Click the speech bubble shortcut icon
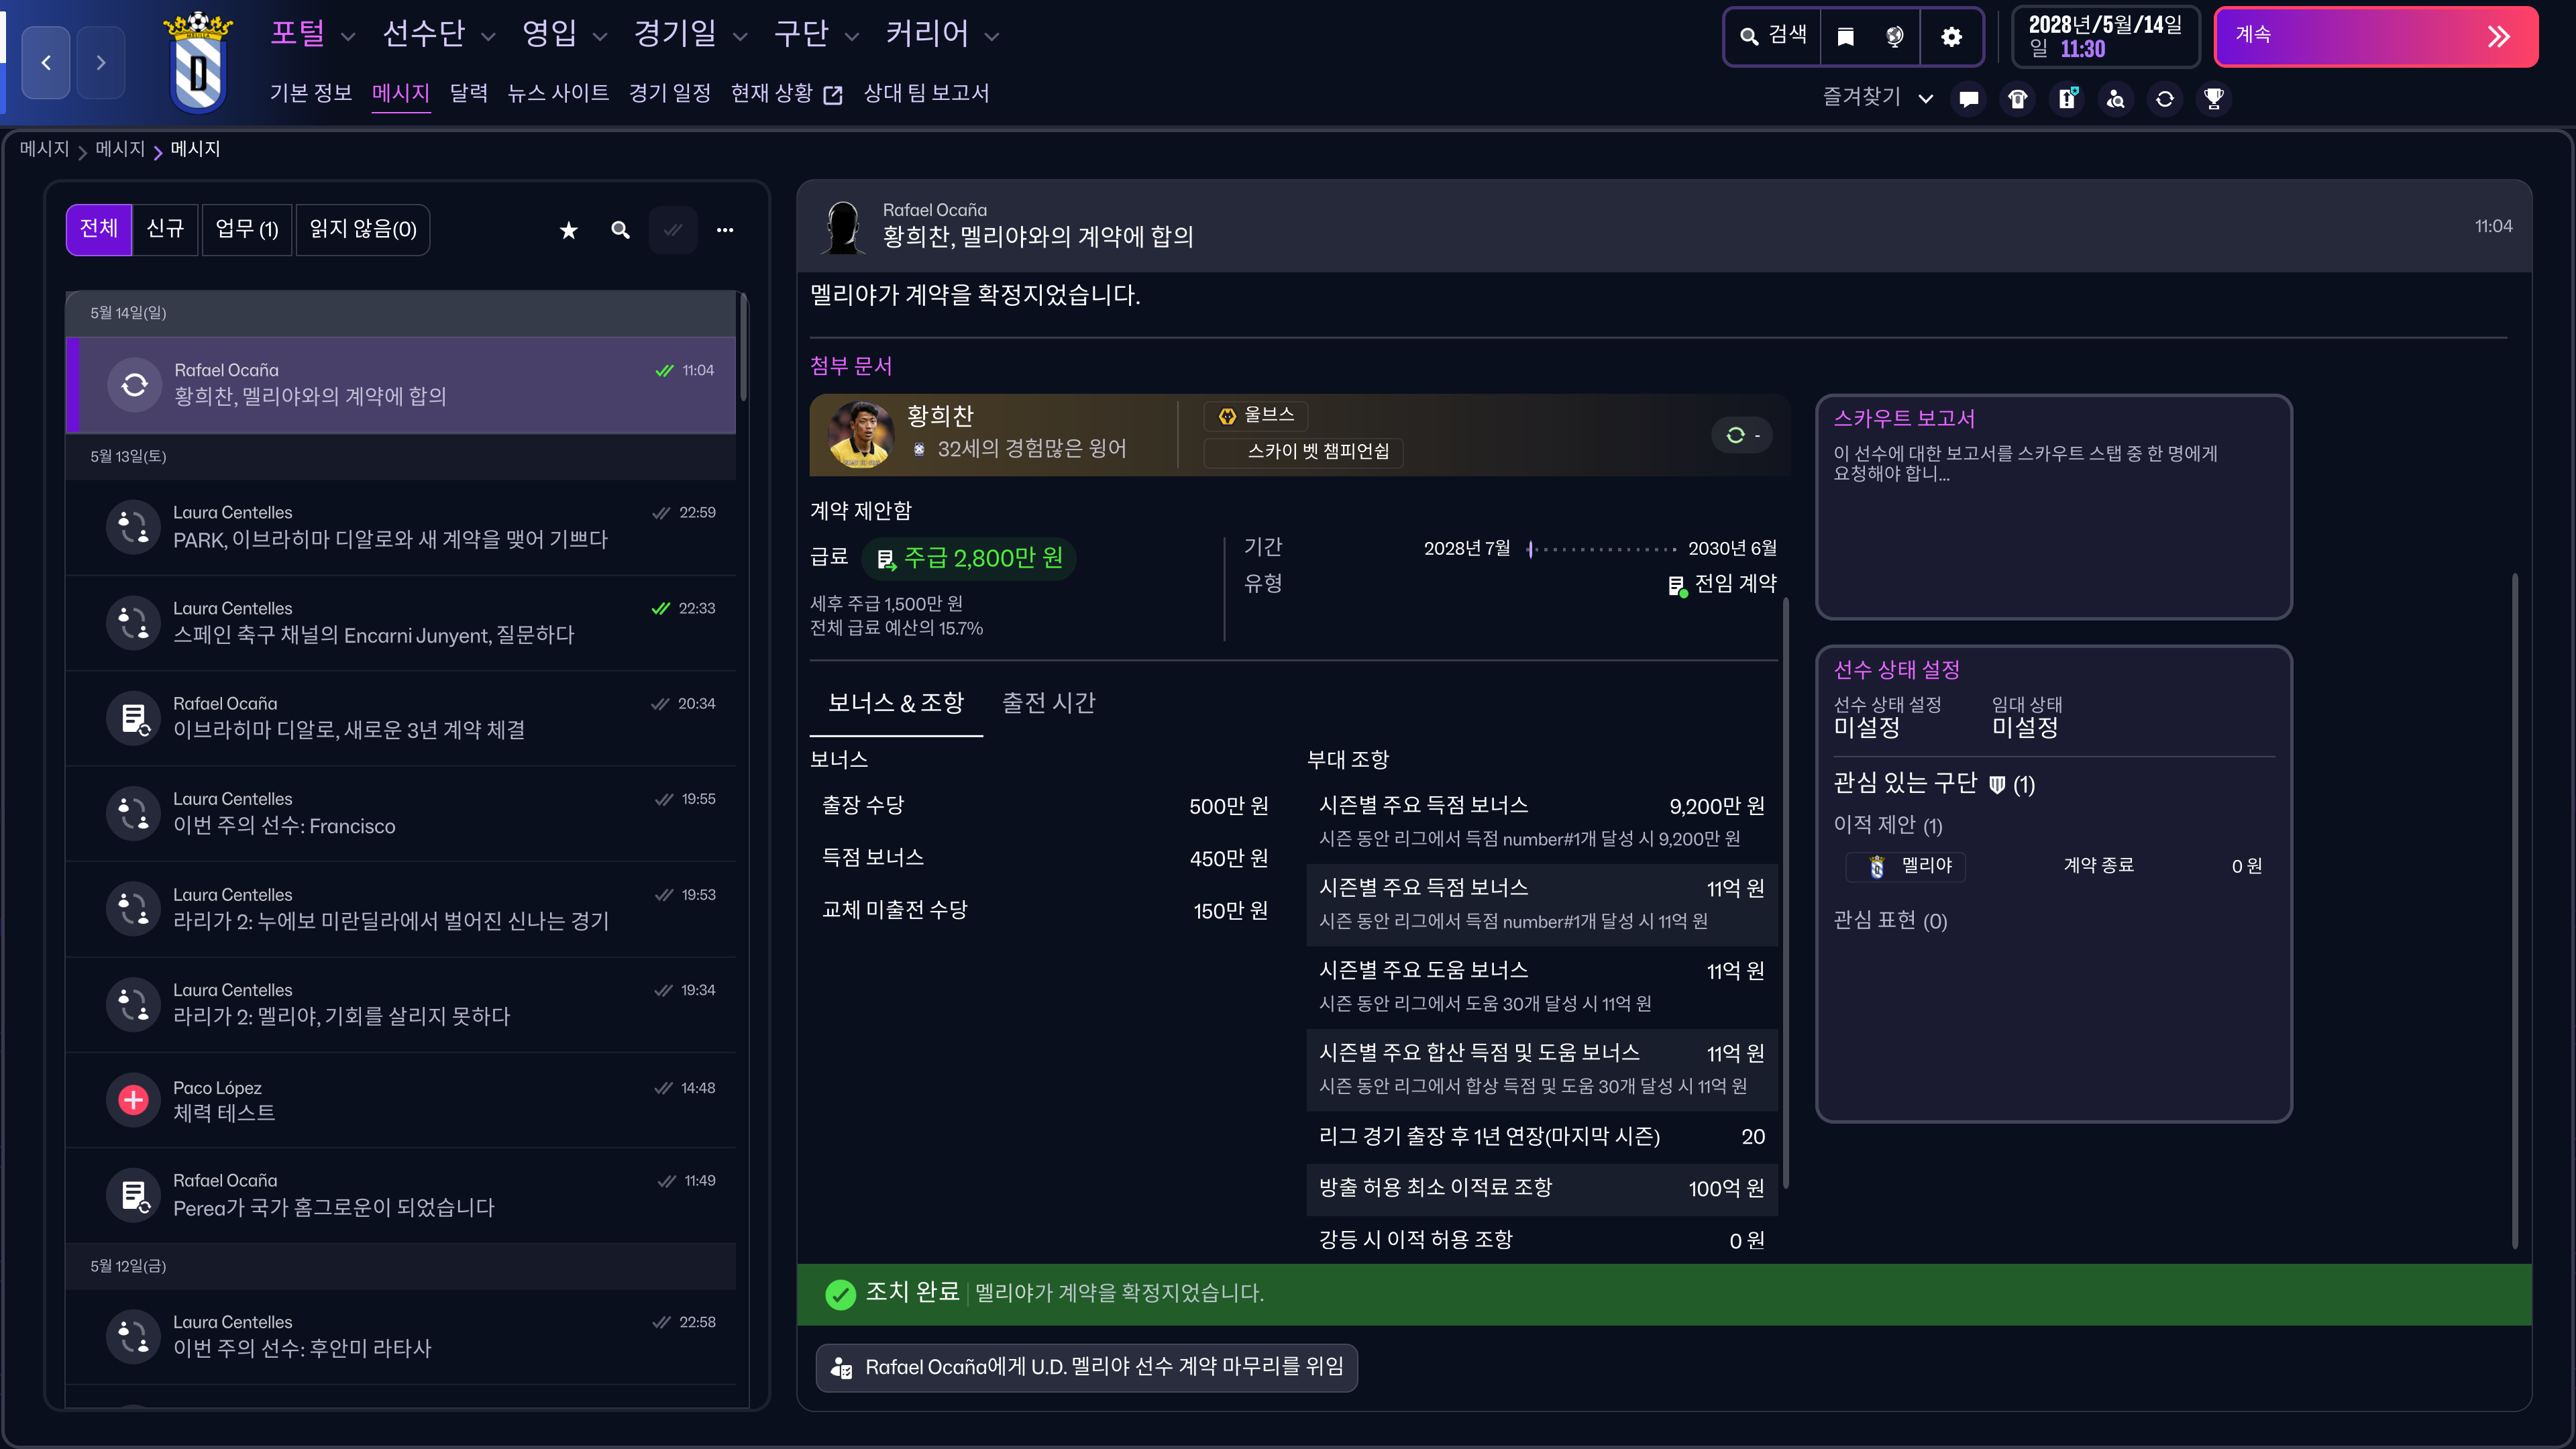 pyautogui.click(x=1968, y=99)
